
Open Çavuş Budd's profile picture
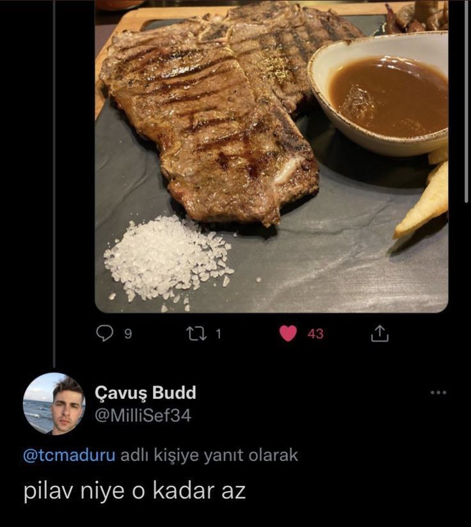pos(54,403)
